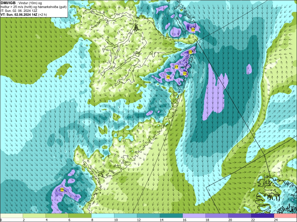Click legend scale value 10
Image resolution: width=297 pixels, height=222 pixels.
[x=116, y=220]
